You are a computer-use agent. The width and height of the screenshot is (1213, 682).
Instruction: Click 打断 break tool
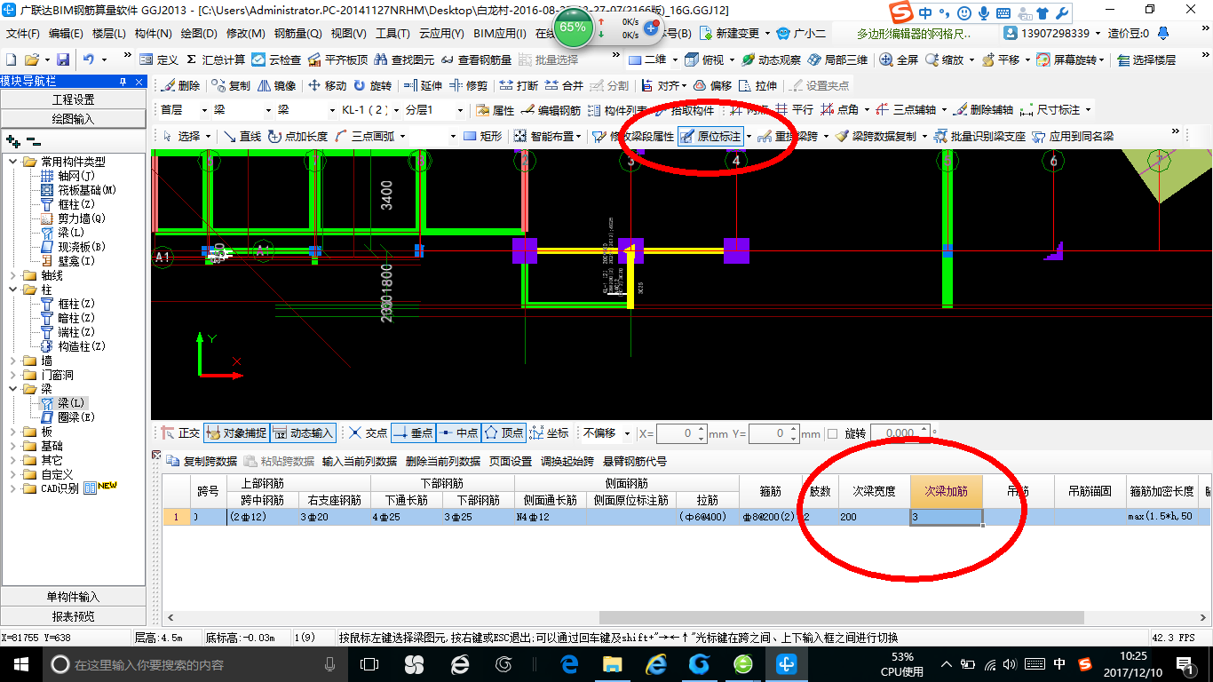click(x=519, y=85)
